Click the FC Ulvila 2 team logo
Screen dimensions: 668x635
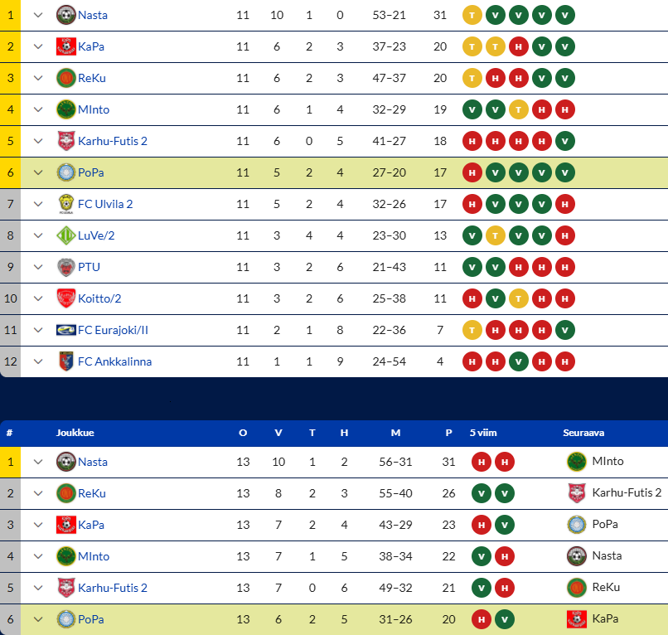(66, 204)
